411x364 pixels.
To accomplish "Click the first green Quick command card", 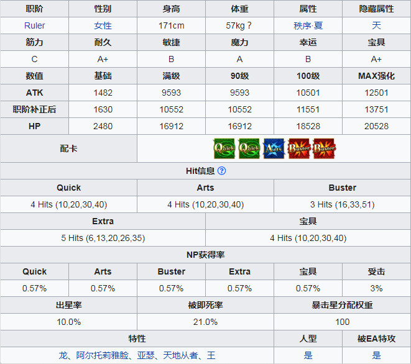I will [224, 148].
